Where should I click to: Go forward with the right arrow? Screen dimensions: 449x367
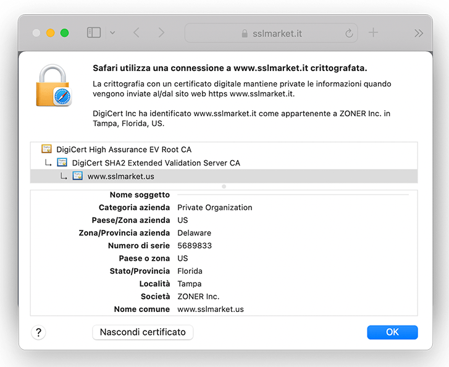pyautogui.click(x=161, y=33)
